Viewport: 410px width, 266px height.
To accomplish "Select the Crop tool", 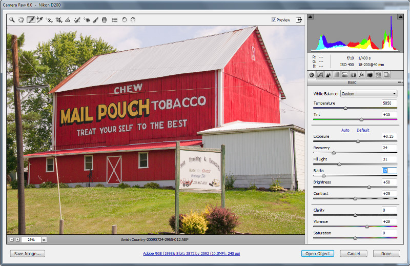I will pos(59,19).
